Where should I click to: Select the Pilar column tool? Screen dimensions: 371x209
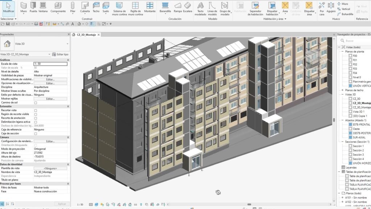click(72, 8)
